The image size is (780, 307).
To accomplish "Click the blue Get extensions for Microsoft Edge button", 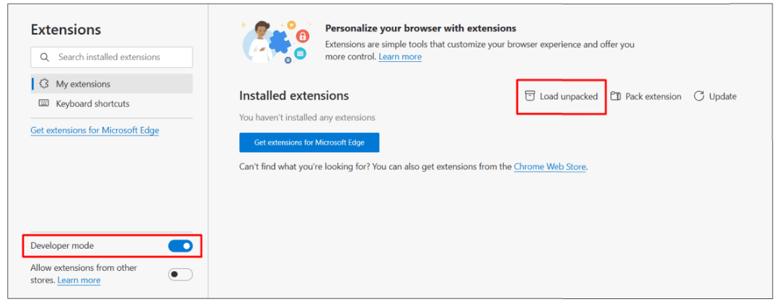I will pyautogui.click(x=309, y=143).
